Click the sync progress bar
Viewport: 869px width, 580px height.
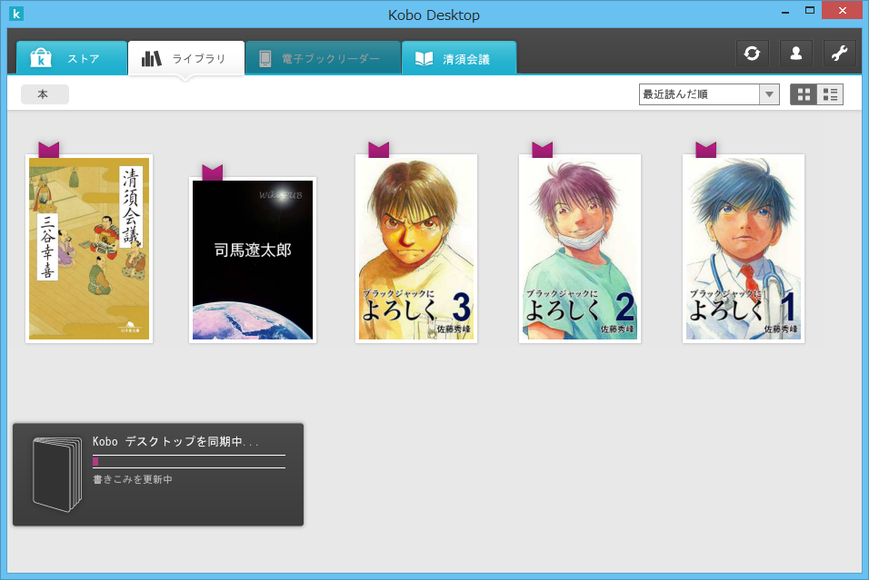point(188,460)
